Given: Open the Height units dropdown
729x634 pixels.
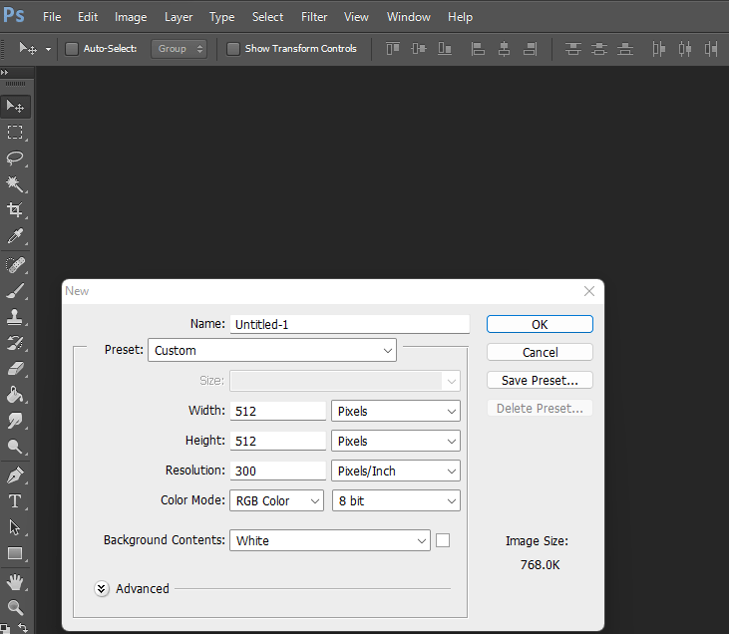Looking at the screenshot, I should (x=396, y=441).
